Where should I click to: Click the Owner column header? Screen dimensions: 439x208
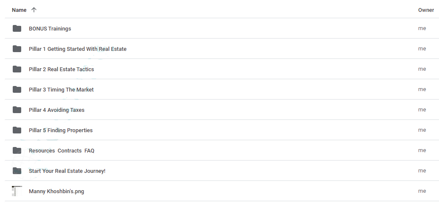coord(426,10)
